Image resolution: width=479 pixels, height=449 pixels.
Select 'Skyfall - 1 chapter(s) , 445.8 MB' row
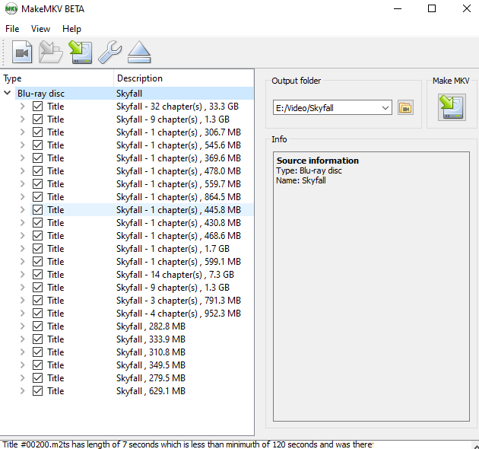(x=142, y=210)
